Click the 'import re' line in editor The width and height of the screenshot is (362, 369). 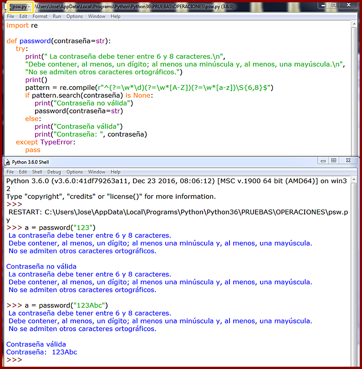22,26
